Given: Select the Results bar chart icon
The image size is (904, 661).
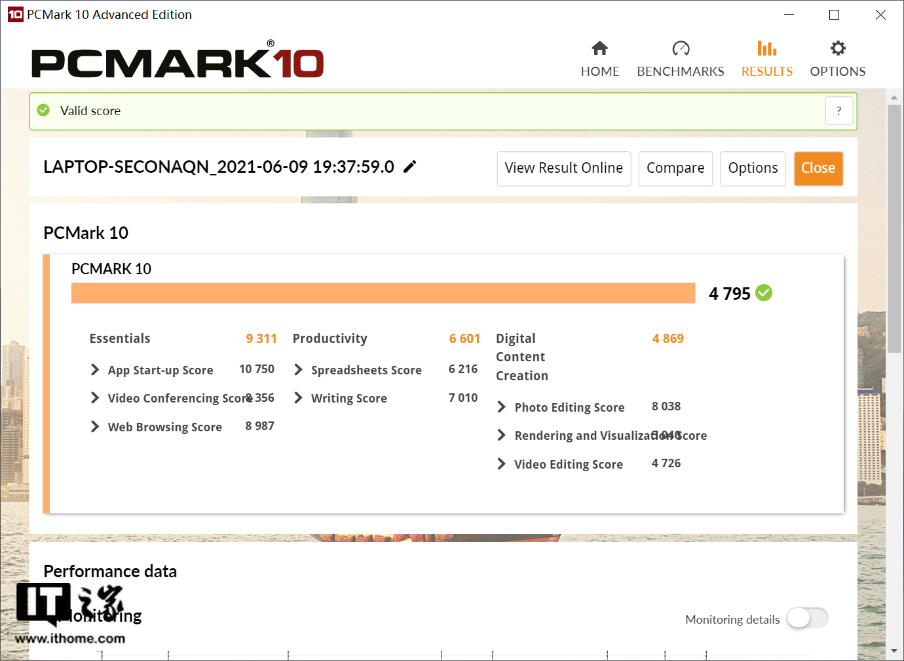Looking at the screenshot, I should point(766,48).
